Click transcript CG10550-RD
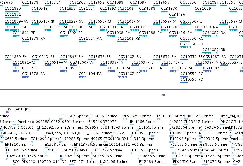 tap(185, 47)
